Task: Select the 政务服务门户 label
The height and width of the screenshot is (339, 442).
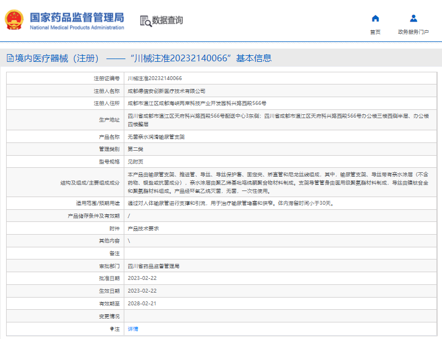Action: tap(413, 32)
